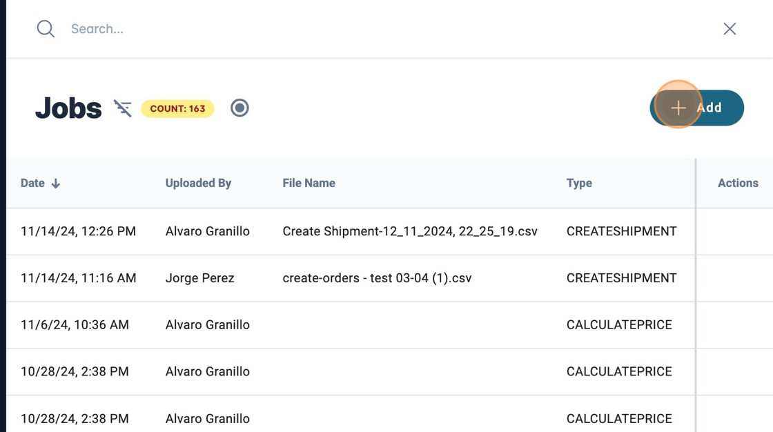The image size is (773, 432).
Task: Close the search bar with X
Action: point(730,29)
